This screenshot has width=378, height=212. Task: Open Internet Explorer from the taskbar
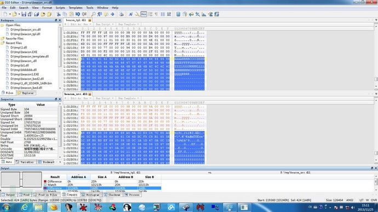25,207
